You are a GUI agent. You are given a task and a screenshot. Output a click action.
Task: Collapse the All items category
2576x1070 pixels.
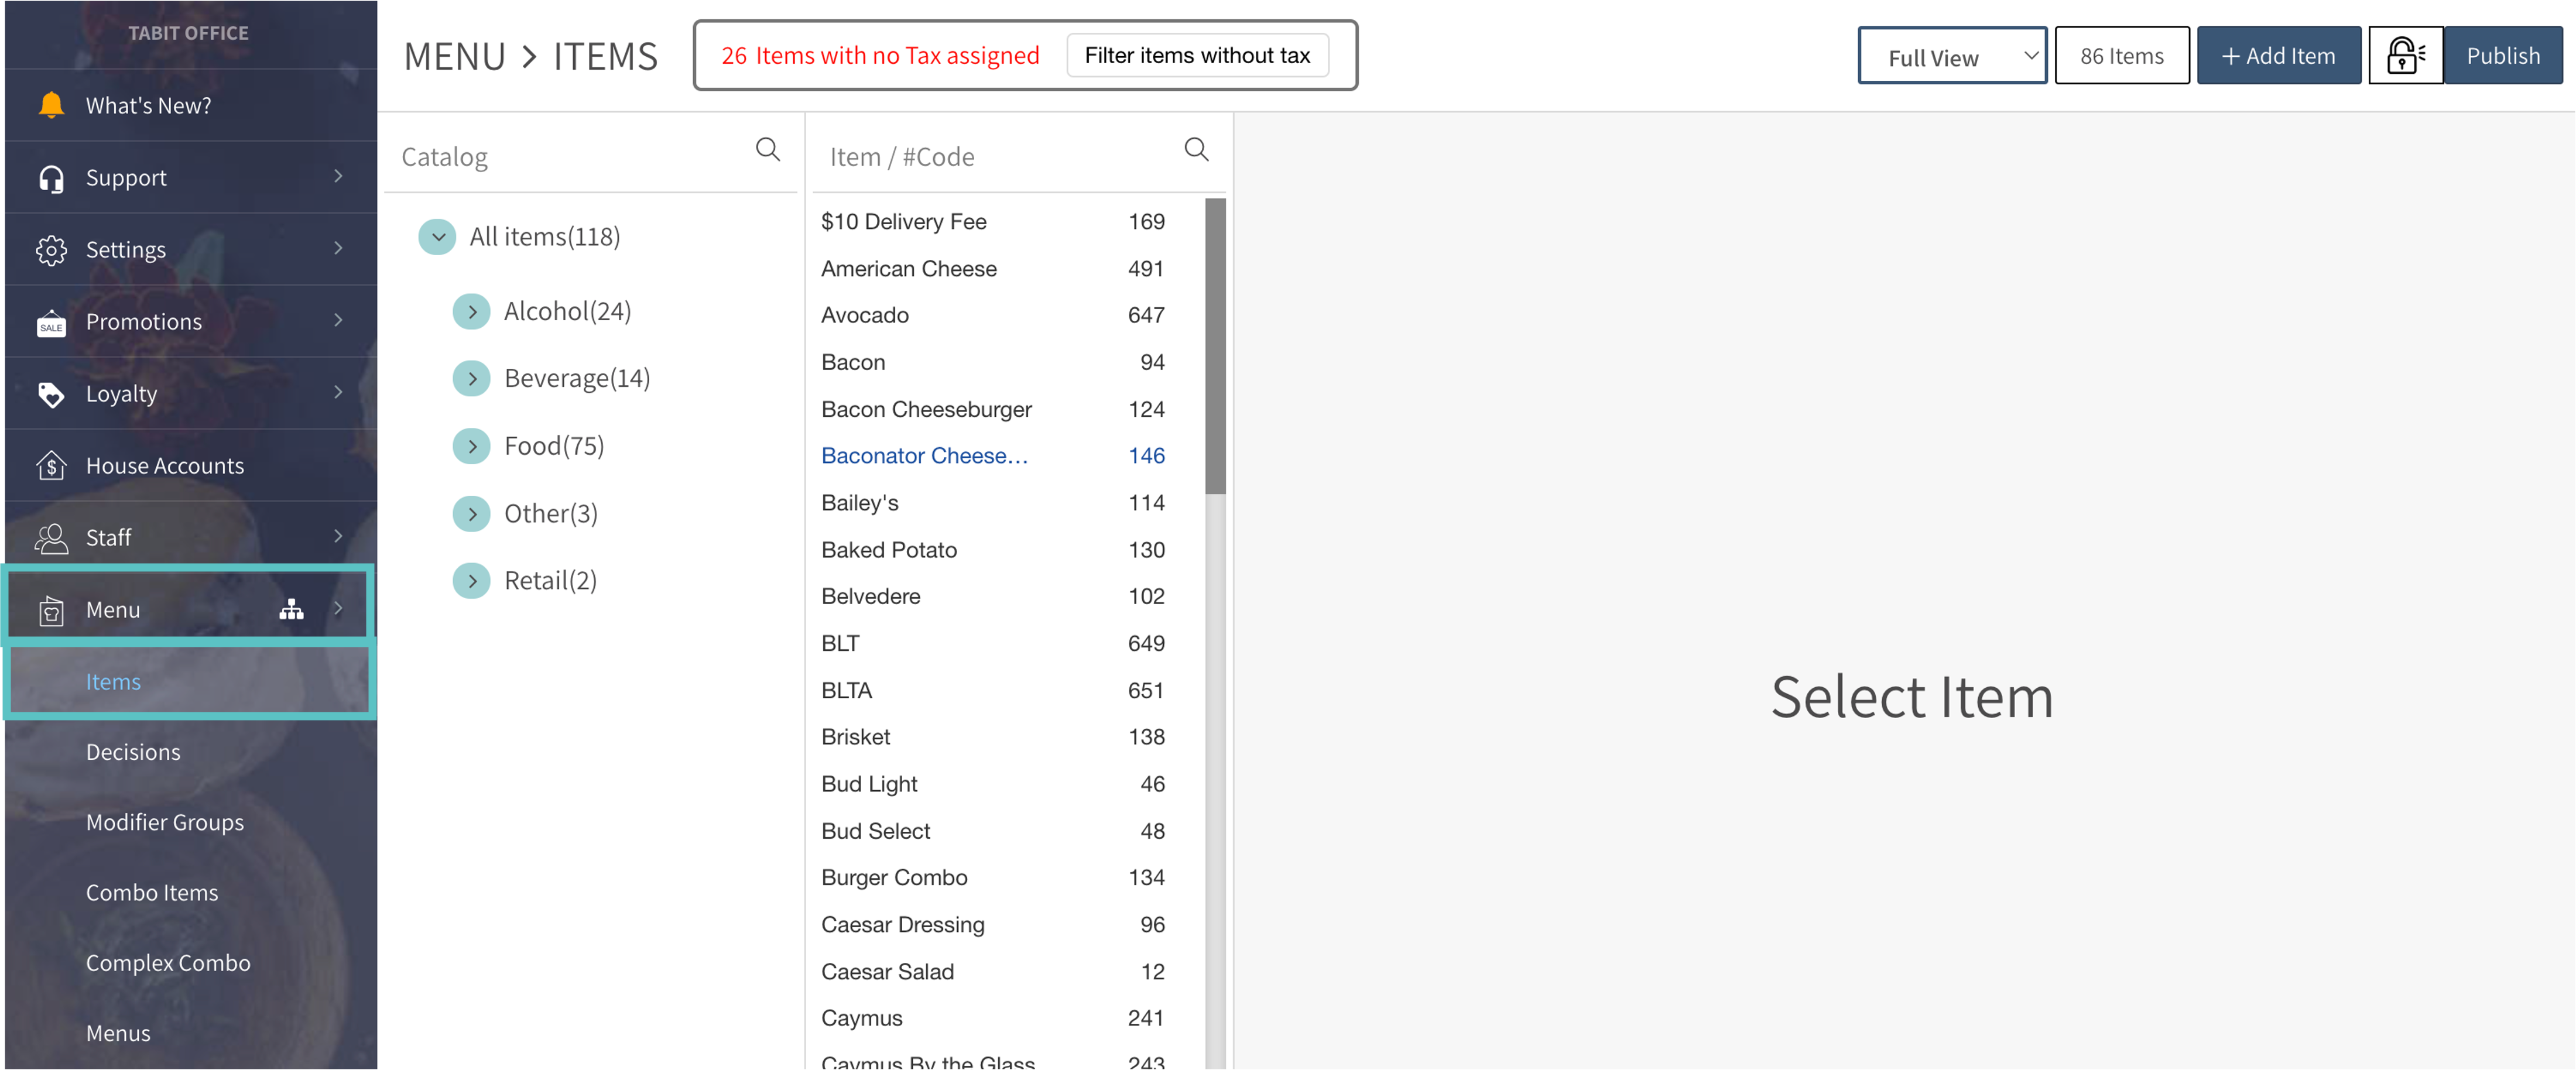(437, 237)
